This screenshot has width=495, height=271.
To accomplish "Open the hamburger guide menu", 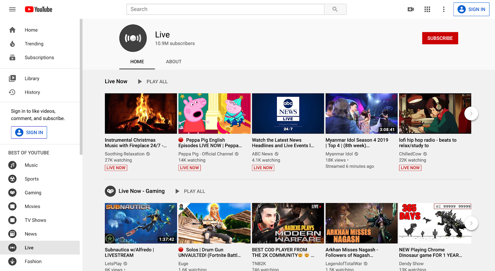I will (12, 9).
